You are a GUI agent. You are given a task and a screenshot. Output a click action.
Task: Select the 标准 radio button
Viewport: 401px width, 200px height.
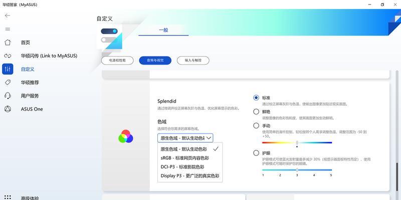click(256, 97)
